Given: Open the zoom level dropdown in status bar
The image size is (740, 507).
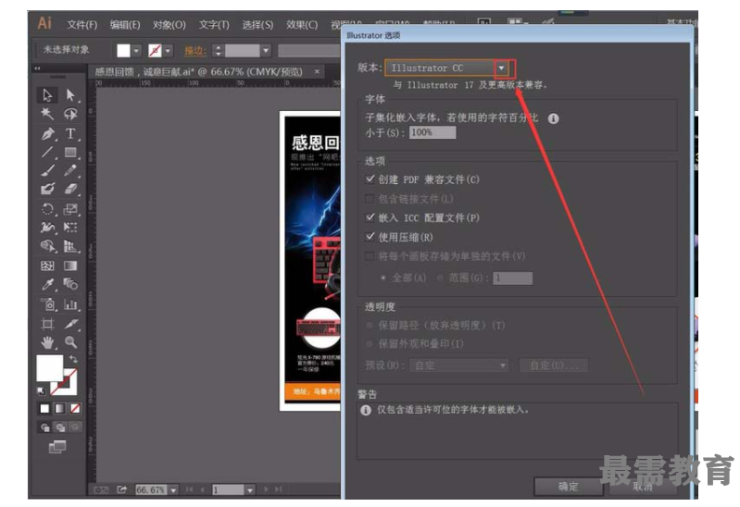Looking at the screenshot, I should click(x=174, y=490).
